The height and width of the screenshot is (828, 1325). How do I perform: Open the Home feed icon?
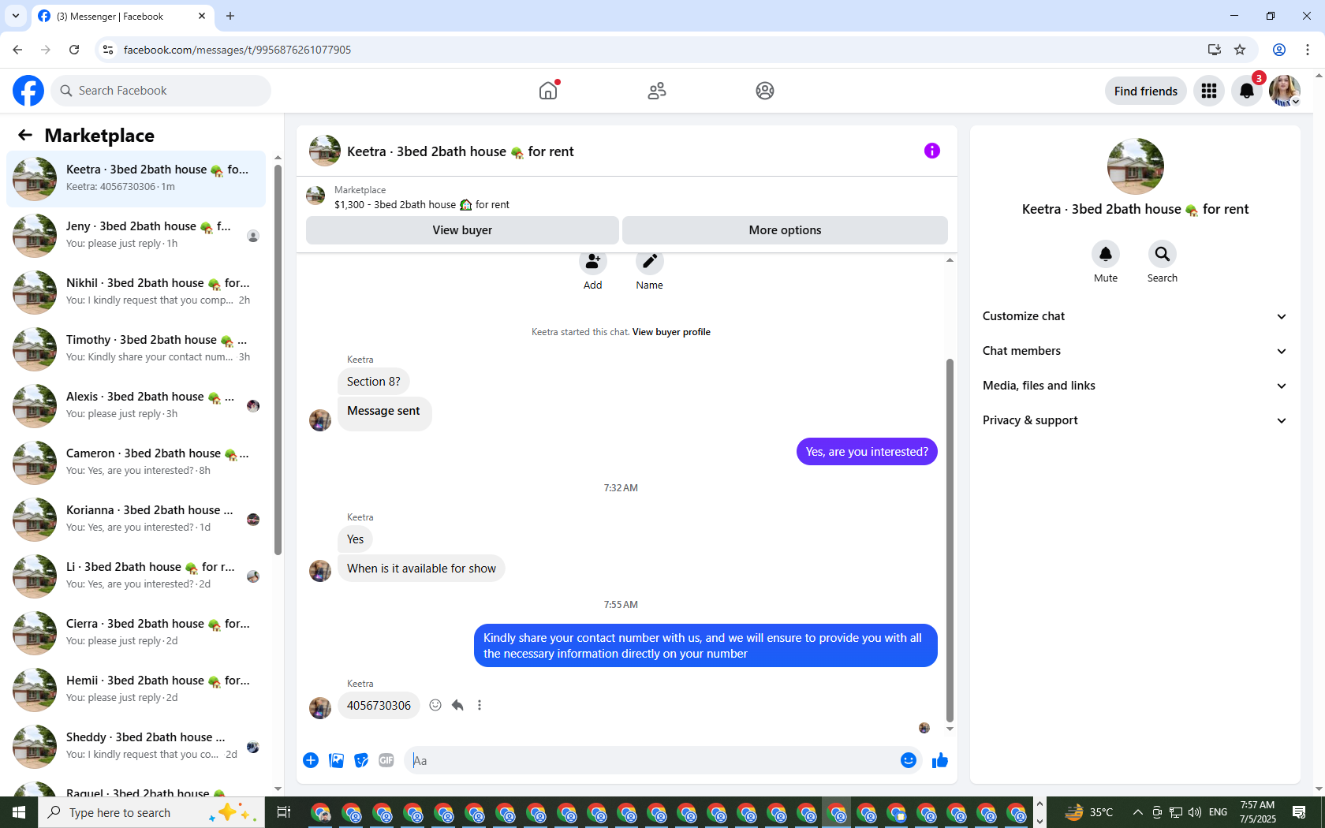548,91
